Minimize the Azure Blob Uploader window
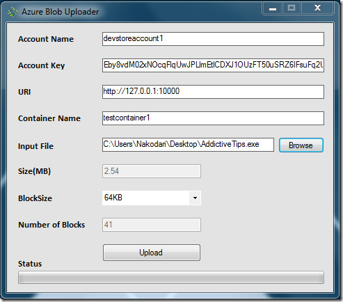 point(273,8)
